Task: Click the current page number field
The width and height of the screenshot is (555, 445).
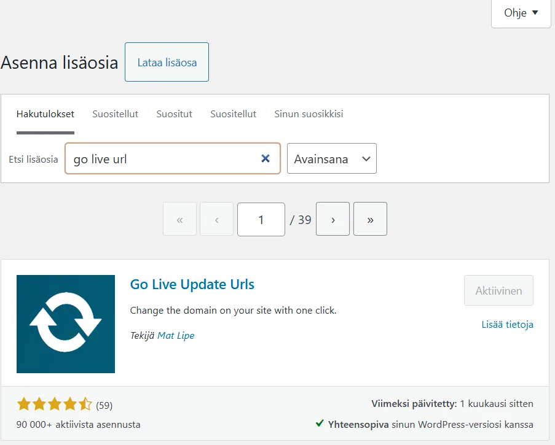Action: coord(261,219)
